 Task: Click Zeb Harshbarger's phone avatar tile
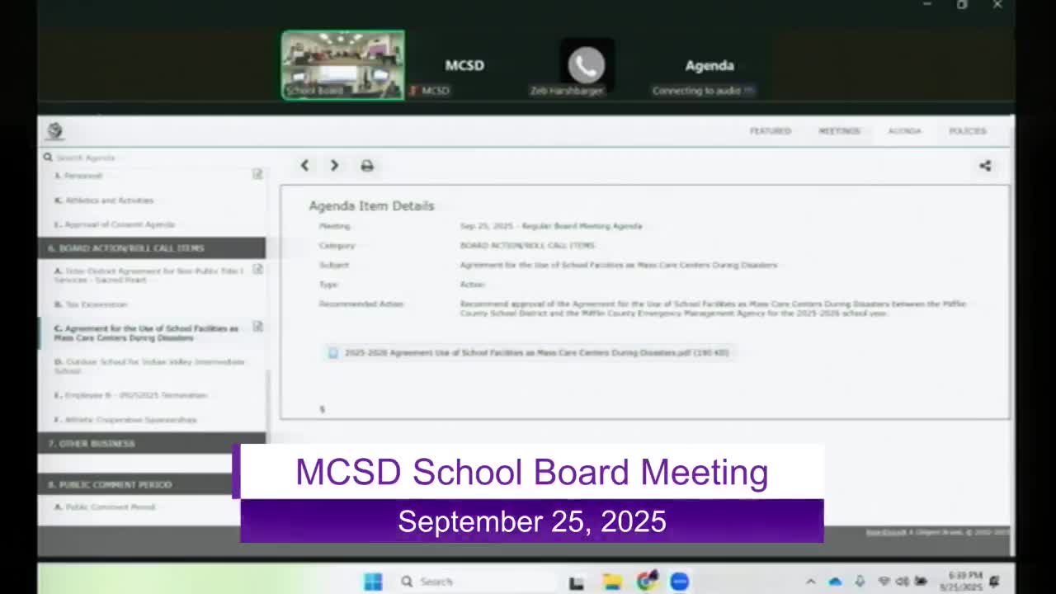click(x=587, y=64)
